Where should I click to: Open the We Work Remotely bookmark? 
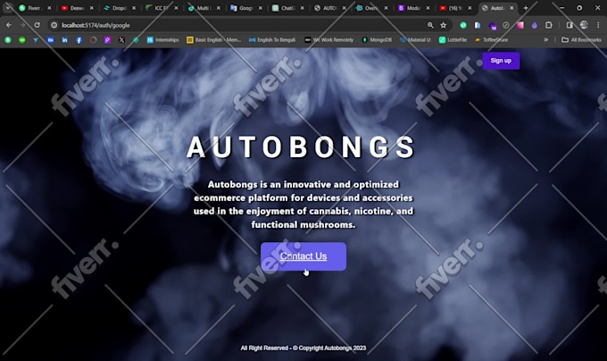329,40
